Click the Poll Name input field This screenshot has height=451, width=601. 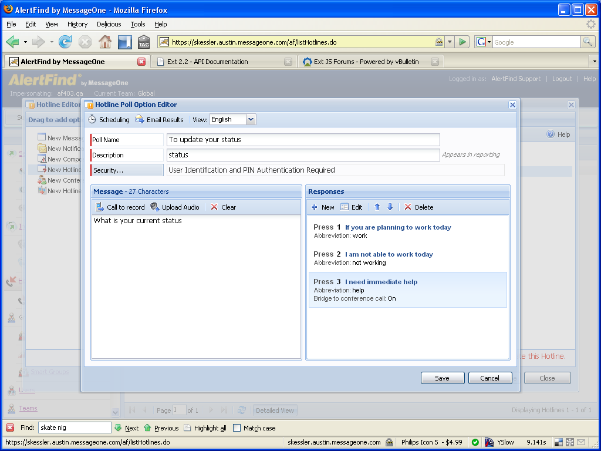(x=303, y=140)
